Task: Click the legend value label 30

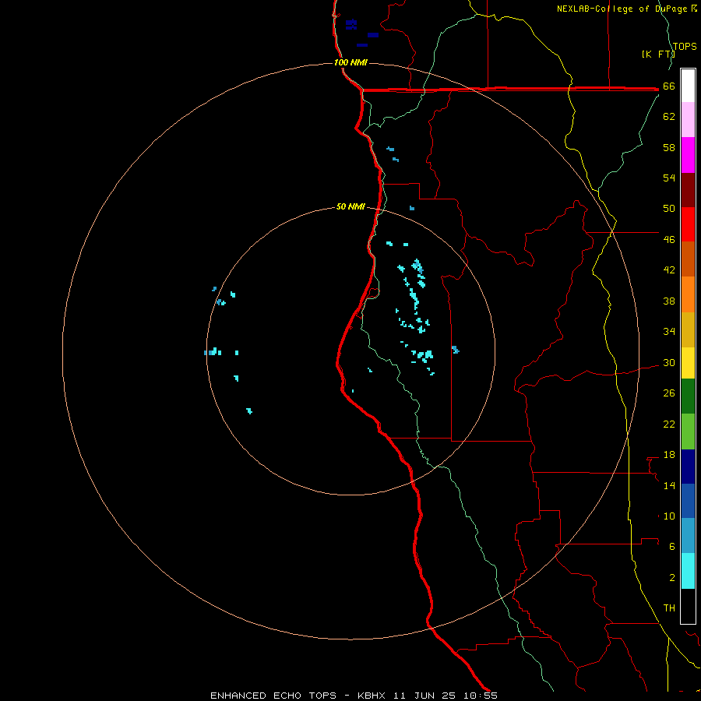Action: 669,362
